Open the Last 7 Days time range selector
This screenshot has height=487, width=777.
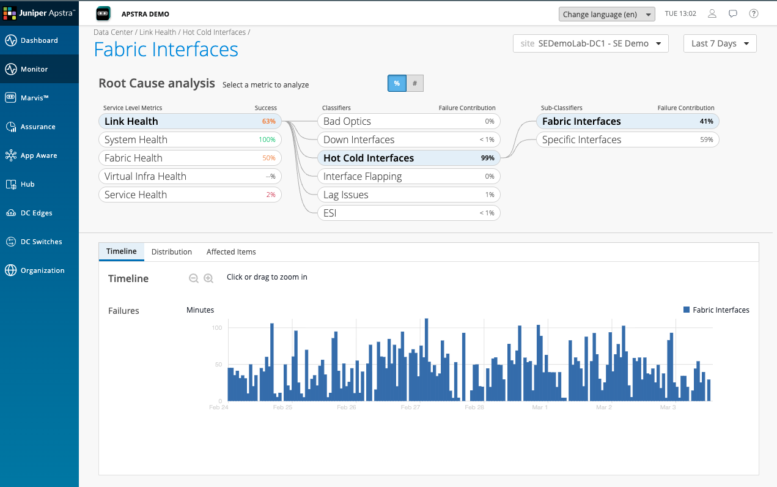point(720,43)
